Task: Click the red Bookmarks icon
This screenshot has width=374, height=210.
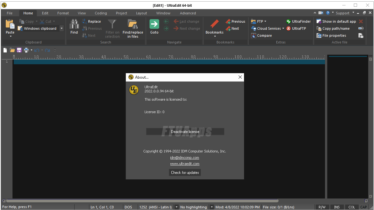Action: click(x=215, y=24)
